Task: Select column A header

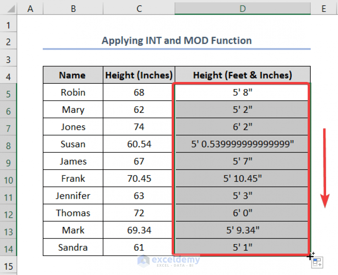Action: [30, 9]
